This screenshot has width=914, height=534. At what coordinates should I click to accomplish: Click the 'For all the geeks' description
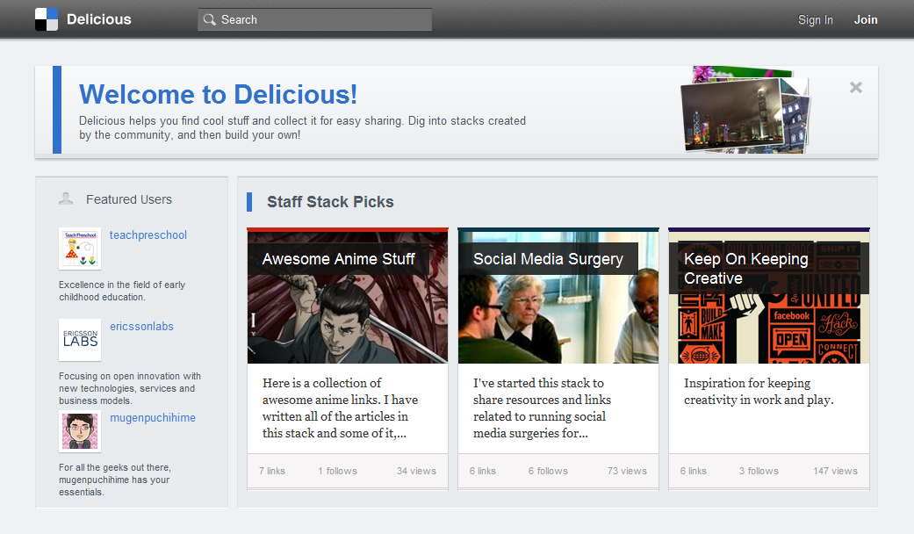114,480
